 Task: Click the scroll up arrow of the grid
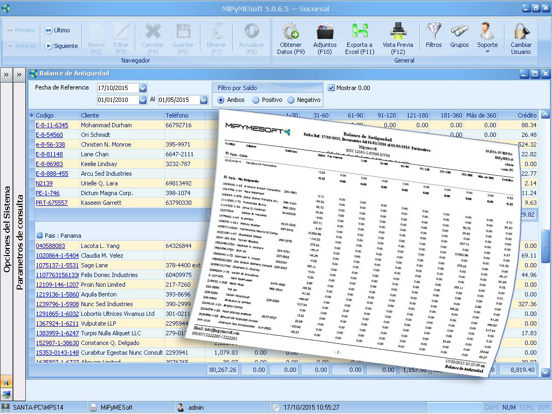tap(546, 114)
